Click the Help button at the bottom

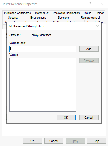96,141
